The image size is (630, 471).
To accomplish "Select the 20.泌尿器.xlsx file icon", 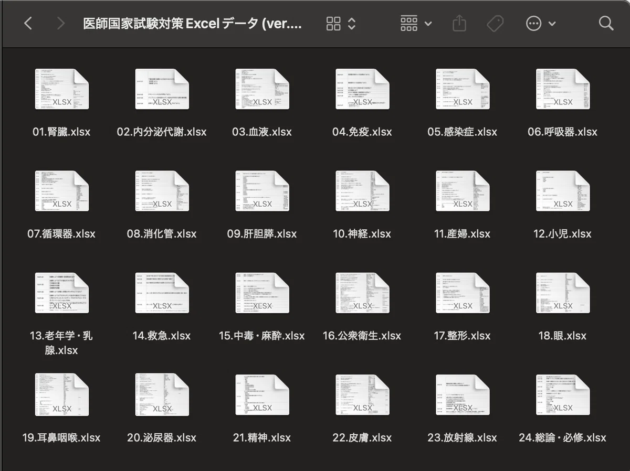I will (162, 394).
